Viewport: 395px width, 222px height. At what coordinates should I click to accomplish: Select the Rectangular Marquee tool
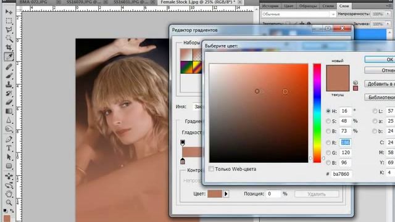(9, 21)
